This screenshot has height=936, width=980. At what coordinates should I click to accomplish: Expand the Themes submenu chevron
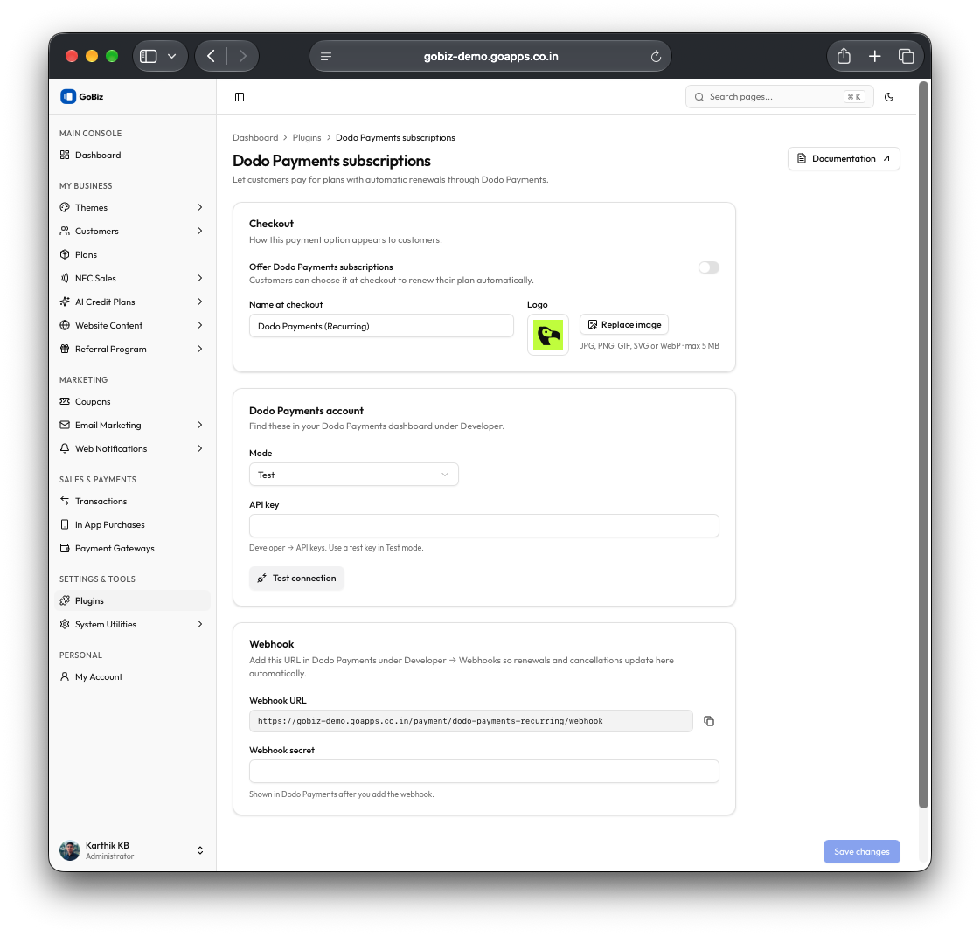click(200, 207)
